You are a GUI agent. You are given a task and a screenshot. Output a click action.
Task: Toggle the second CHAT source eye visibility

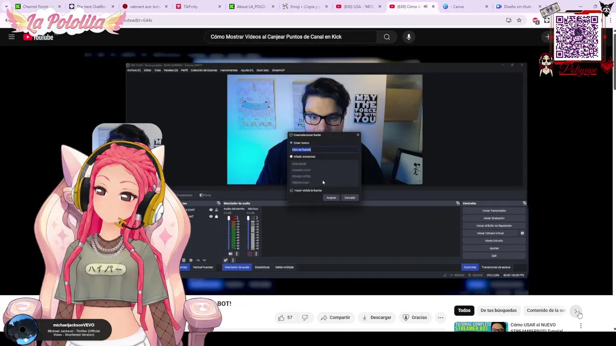[211, 217]
